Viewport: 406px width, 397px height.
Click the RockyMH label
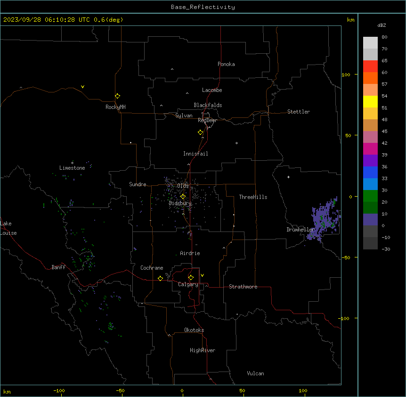point(115,107)
